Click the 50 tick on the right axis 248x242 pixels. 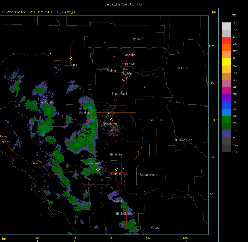pyautogui.click(x=213, y=82)
